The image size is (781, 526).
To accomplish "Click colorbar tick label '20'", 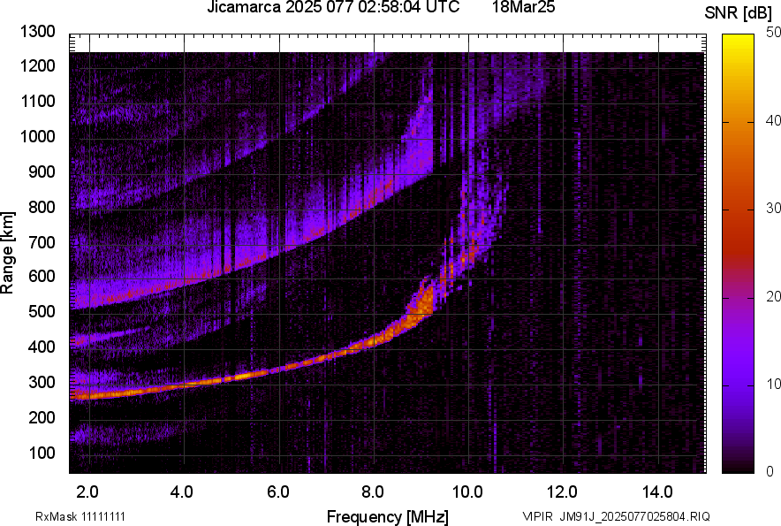I will (773, 297).
